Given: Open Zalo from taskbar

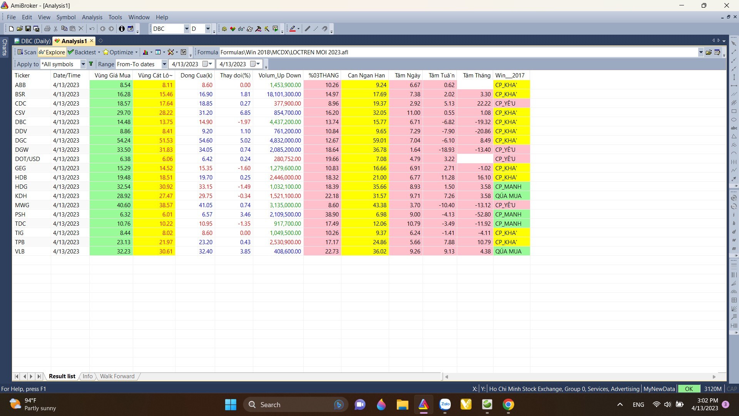Looking at the screenshot, I should click(445, 404).
